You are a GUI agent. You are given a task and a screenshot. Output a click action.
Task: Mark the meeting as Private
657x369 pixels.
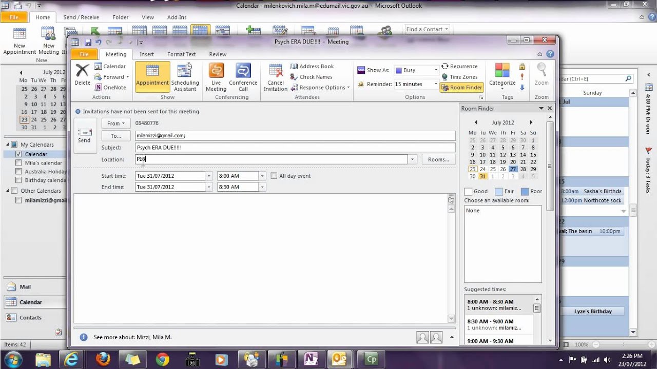pos(522,67)
